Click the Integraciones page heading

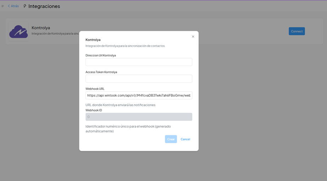click(44, 6)
